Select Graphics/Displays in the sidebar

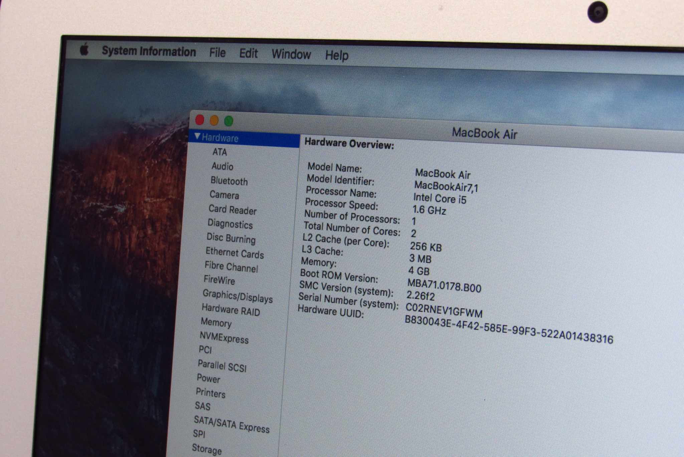(x=237, y=296)
